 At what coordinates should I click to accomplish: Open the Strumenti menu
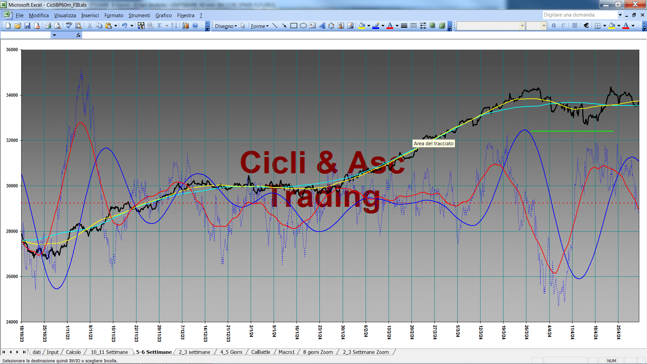tap(139, 16)
